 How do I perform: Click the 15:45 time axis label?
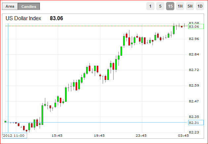(57, 136)
